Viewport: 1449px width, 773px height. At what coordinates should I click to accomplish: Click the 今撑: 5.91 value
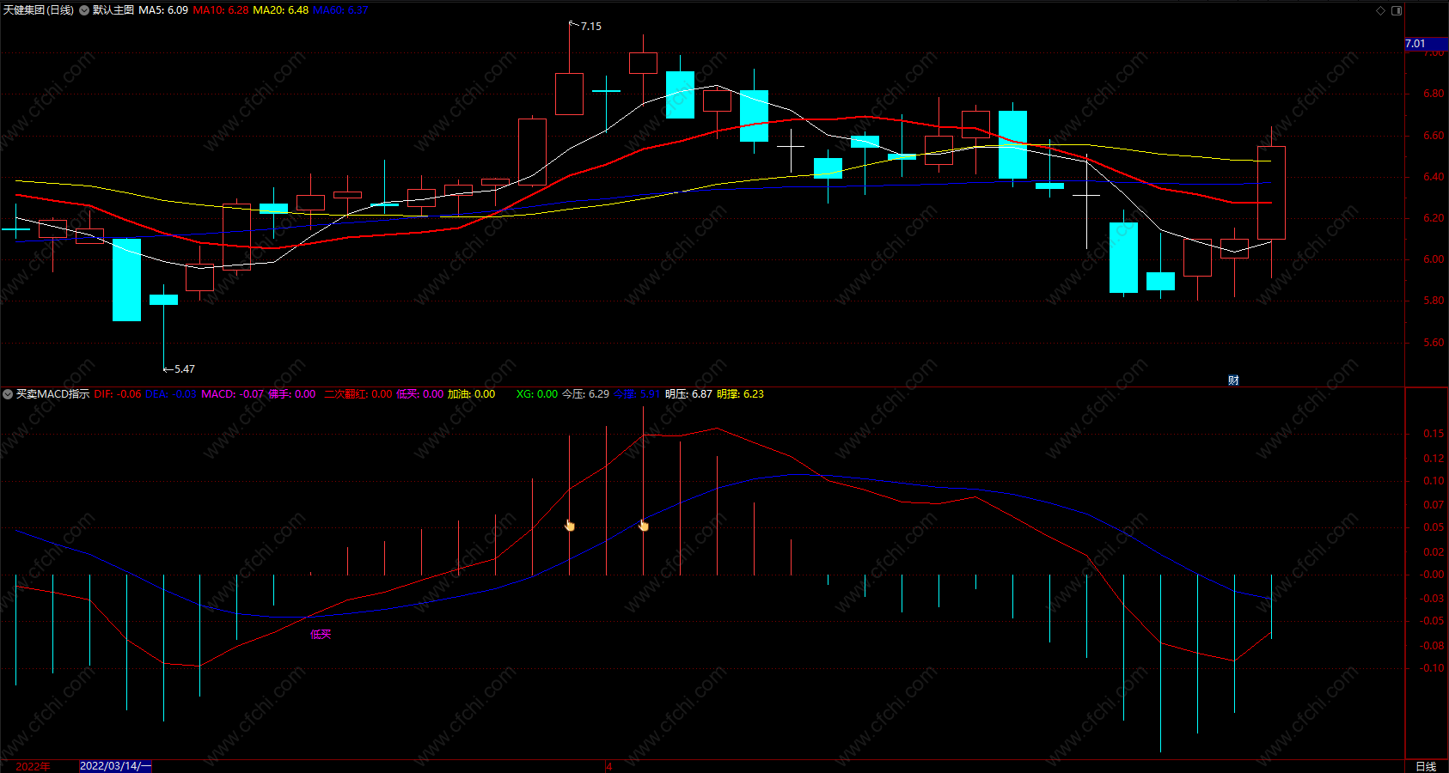pos(637,394)
